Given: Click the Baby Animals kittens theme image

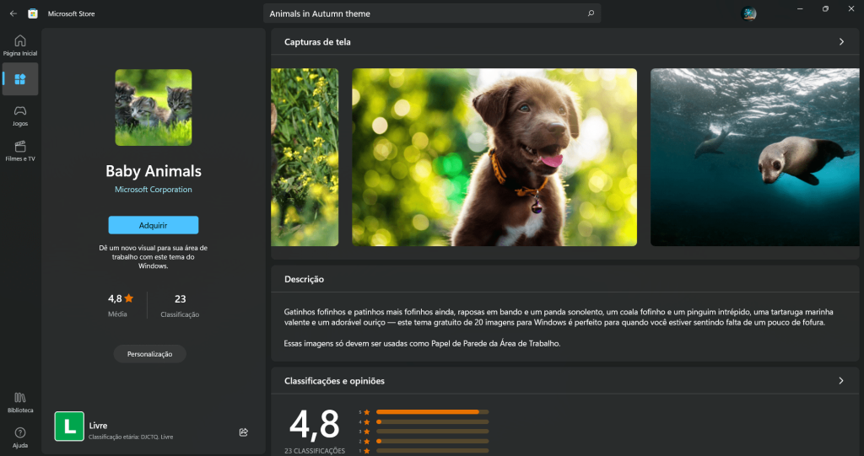Looking at the screenshot, I should click(x=154, y=107).
